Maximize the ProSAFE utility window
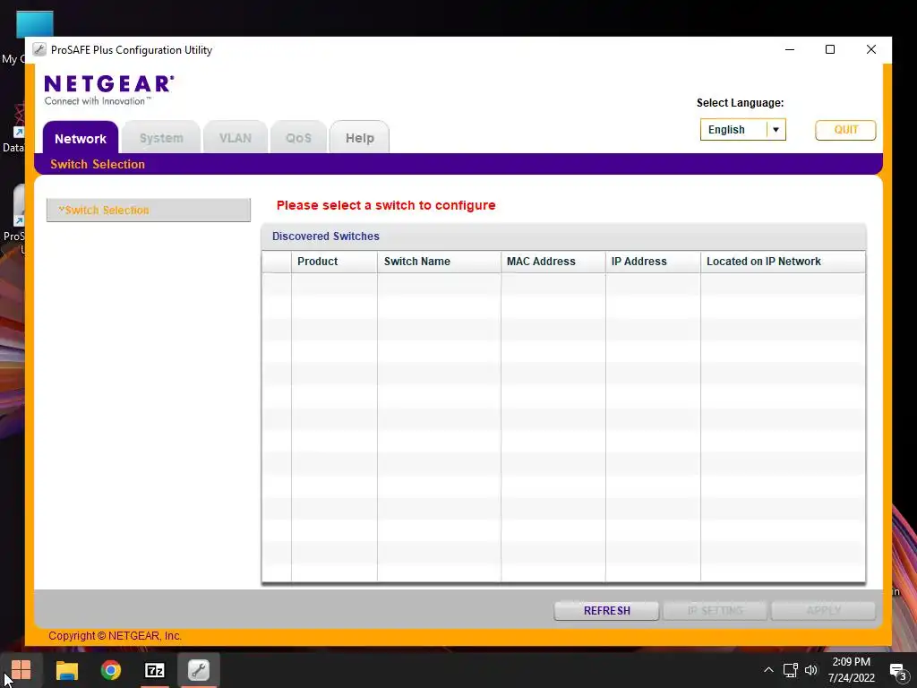 (x=830, y=50)
